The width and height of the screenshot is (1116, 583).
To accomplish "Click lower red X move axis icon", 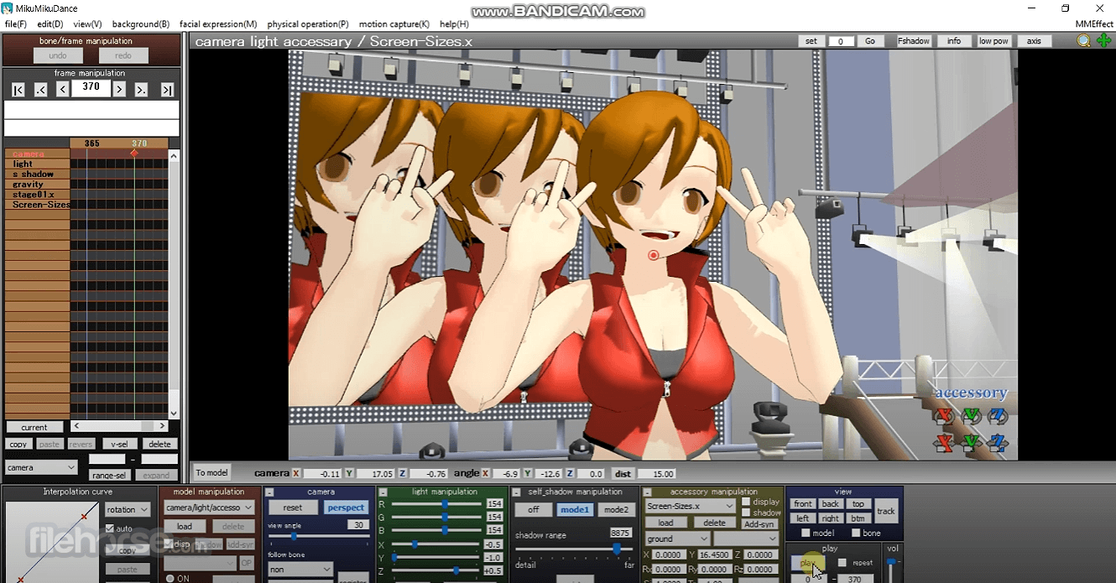I will pyautogui.click(x=945, y=442).
